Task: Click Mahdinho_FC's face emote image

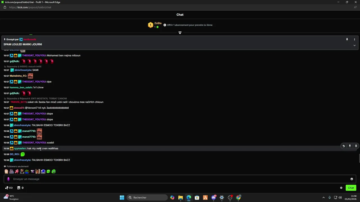Action: pyautogui.click(x=30, y=76)
